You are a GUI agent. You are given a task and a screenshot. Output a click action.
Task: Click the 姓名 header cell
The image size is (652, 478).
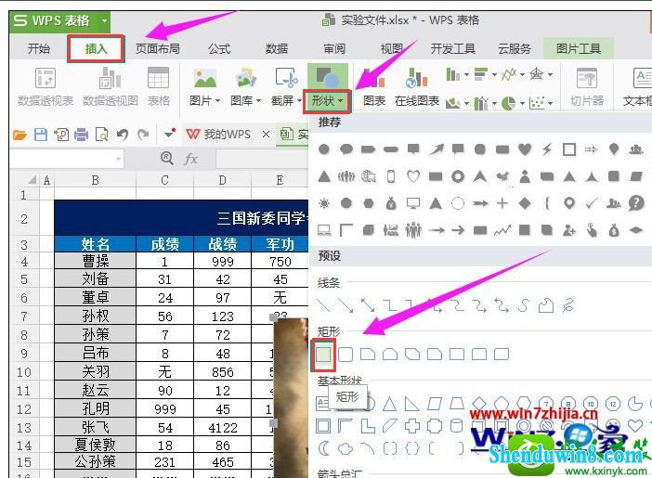point(96,244)
